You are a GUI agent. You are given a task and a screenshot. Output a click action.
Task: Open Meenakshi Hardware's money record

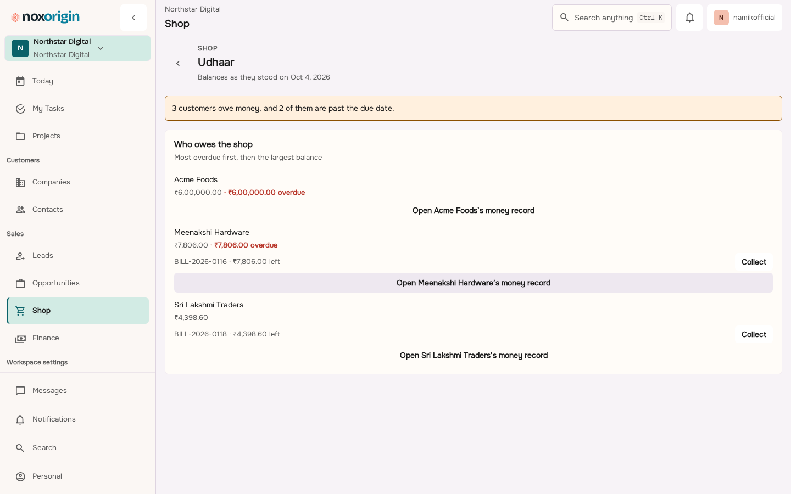click(x=474, y=283)
